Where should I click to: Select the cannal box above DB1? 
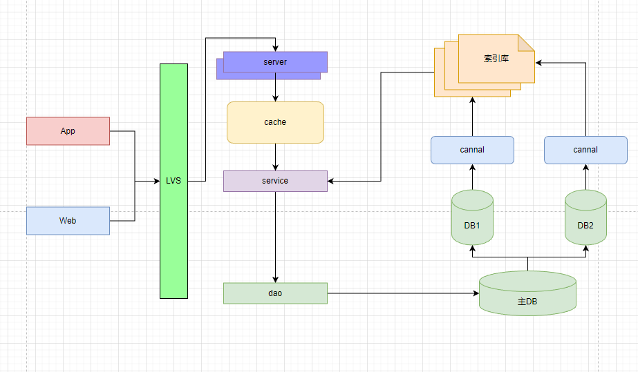472,150
